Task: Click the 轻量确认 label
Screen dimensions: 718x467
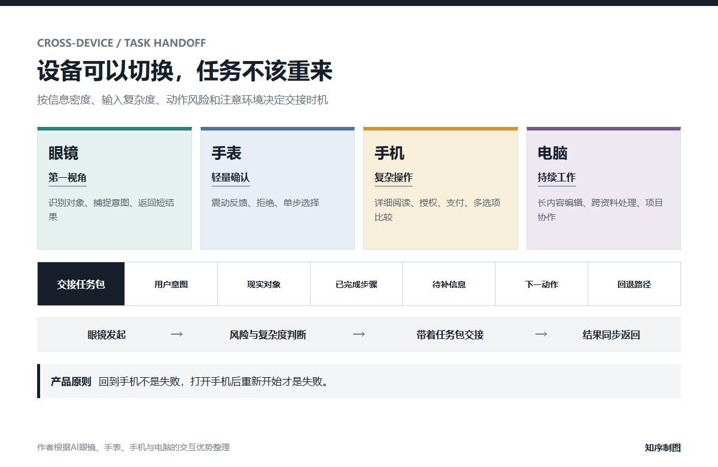Action: click(x=230, y=178)
